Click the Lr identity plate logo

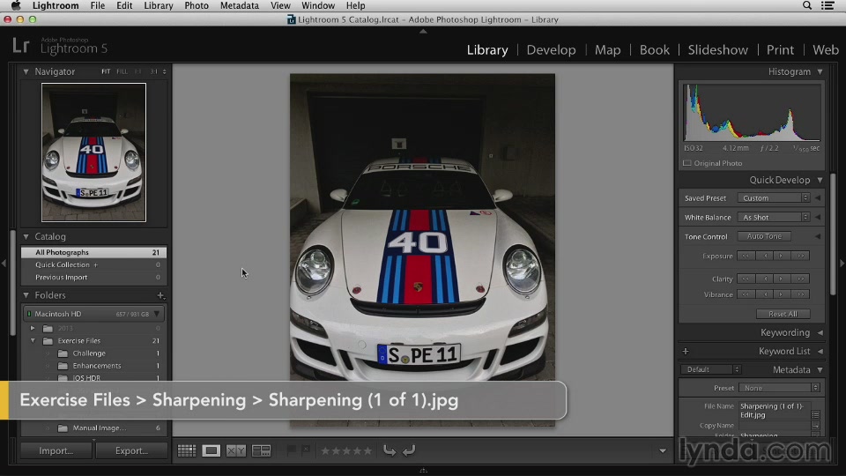pos(20,45)
